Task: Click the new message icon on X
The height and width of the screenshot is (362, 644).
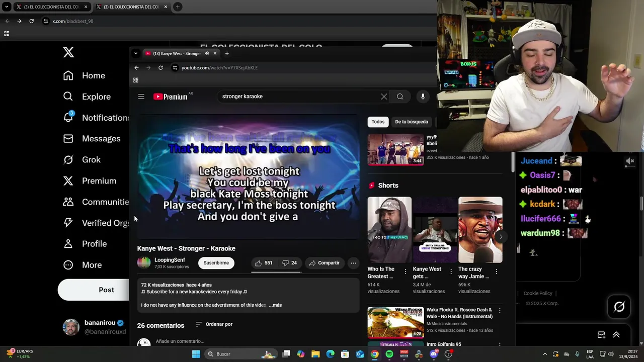Action: 601,335
